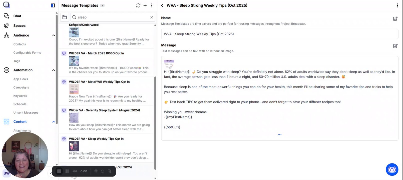Delete the recording with trash icon
403x180 pixels.
pos(109,171)
